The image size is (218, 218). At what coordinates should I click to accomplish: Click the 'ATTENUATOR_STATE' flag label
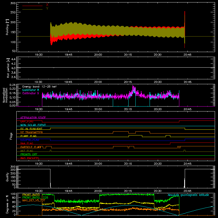pos(33,118)
